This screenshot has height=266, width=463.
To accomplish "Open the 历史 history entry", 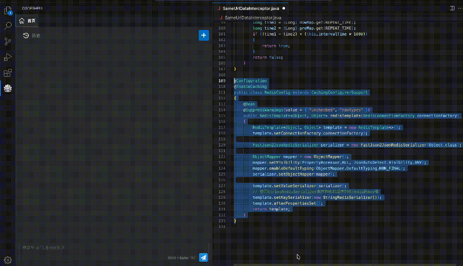I will click(32, 36).
